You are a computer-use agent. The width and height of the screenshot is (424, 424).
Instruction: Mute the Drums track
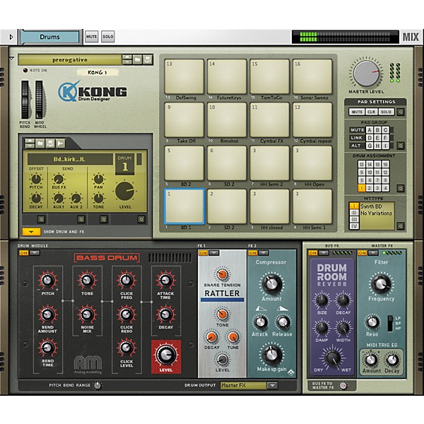click(x=91, y=37)
